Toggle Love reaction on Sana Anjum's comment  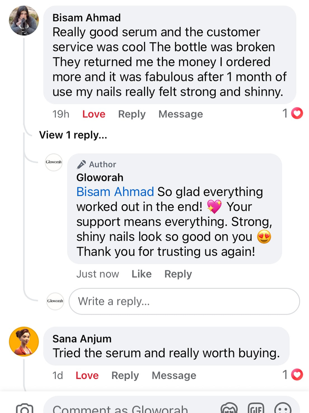coord(87,375)
